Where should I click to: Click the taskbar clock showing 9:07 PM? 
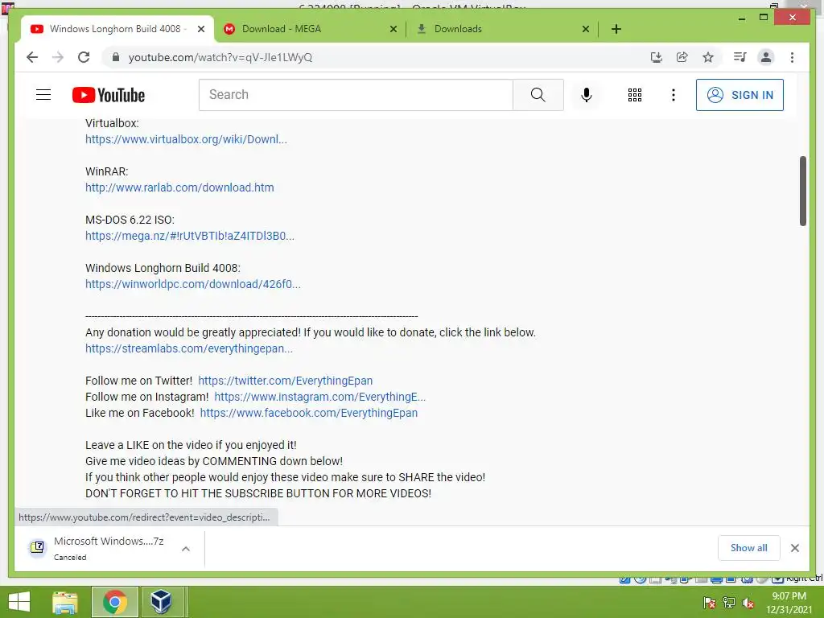pyautogui.click(x=789, y=603)
